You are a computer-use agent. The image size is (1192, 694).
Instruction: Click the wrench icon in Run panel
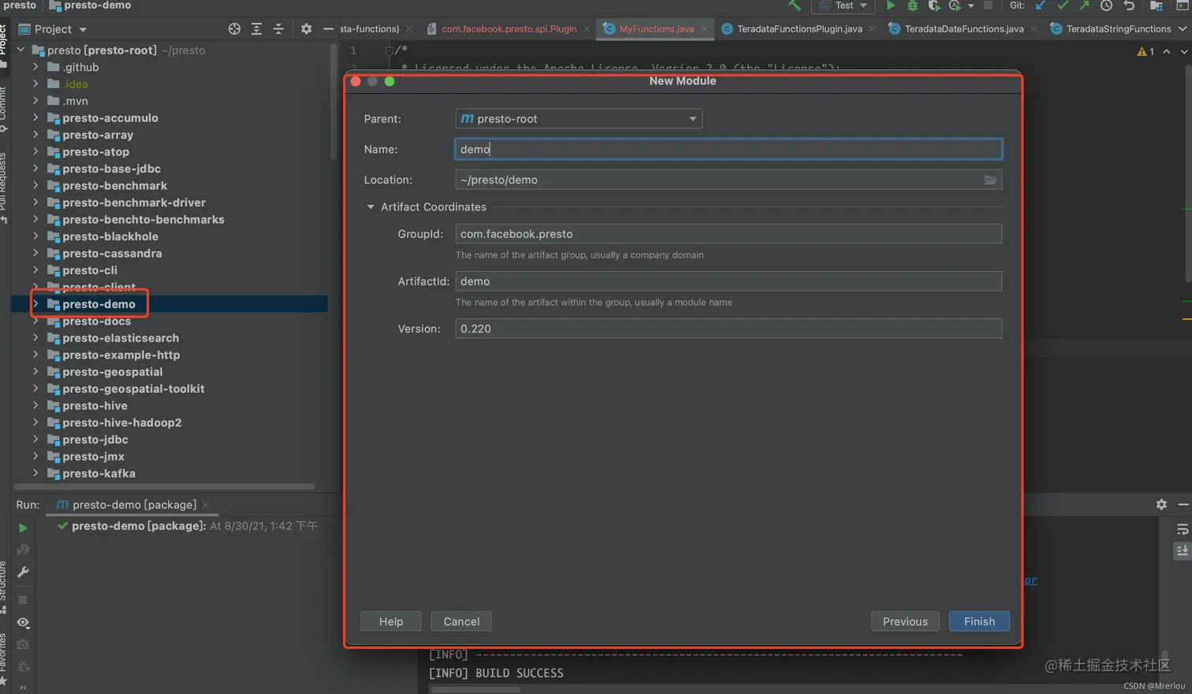click(x=23, y=572)
